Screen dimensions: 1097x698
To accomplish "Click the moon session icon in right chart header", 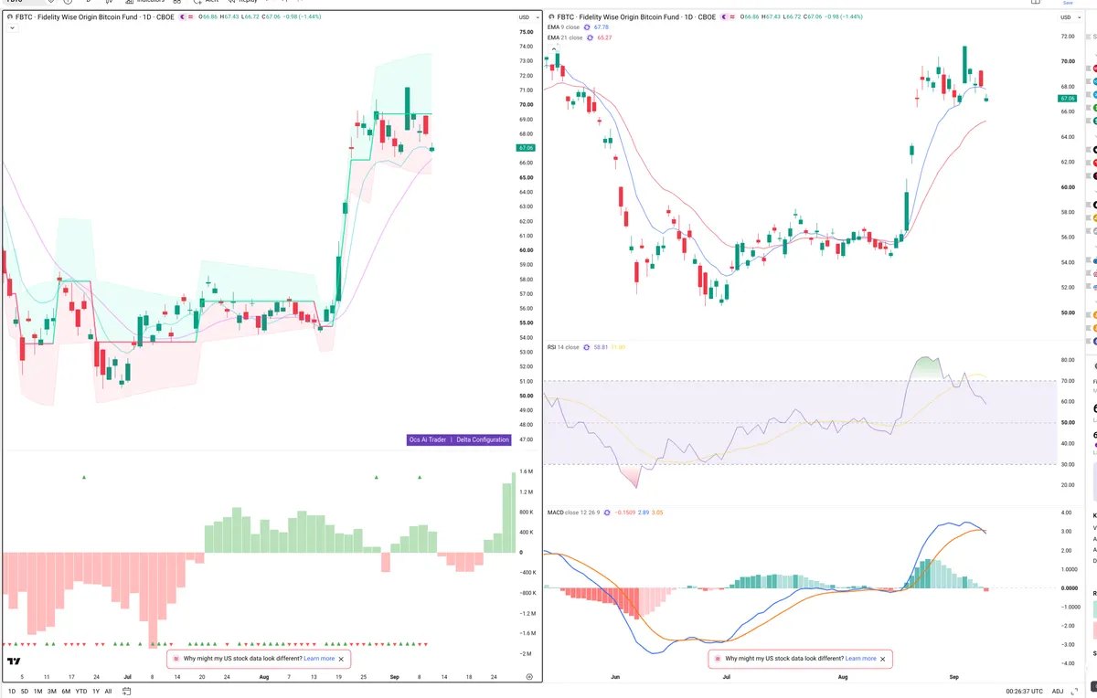I will [x=724, y=17].
